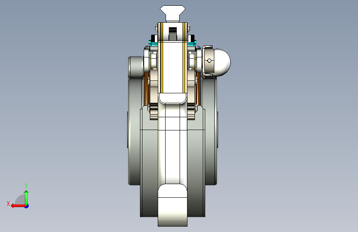Viewport: 358px width, 232px height.
Task: Select the white block at bottom of the arm
Action: 173,205
